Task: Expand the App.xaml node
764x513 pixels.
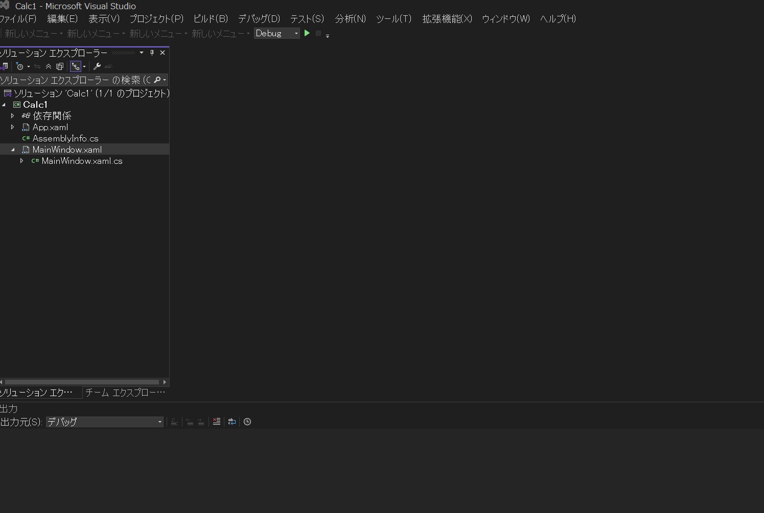Action: coord(13,127)
